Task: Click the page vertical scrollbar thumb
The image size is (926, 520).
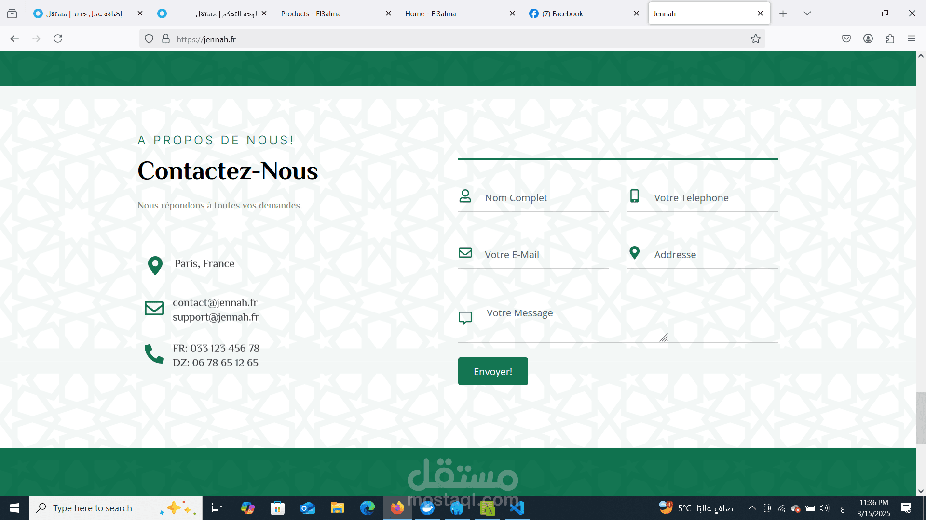Action: 920,418
